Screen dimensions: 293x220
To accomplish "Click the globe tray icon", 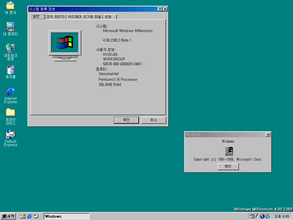I will point(262,216).
